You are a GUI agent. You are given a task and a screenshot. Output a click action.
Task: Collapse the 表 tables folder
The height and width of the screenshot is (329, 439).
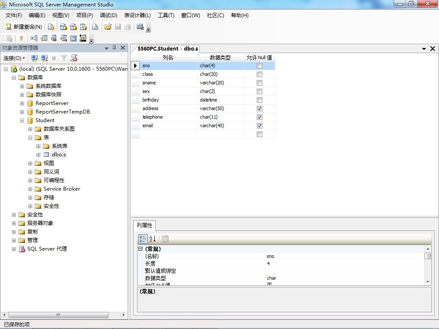click(x=30, y=138)
